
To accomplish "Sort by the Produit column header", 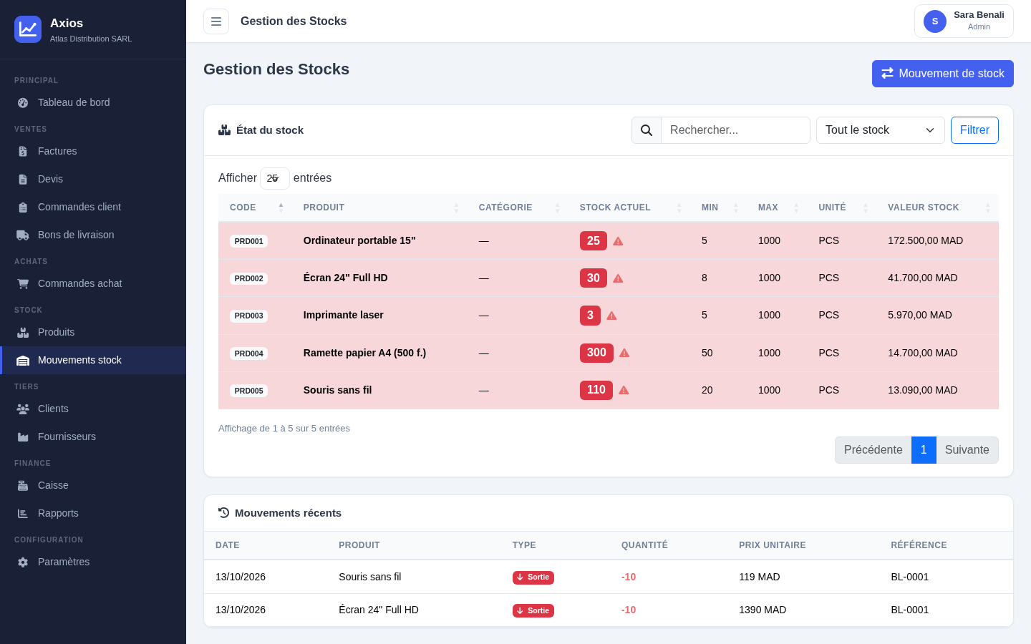I will pyautogui.click(x=379, y=208).
